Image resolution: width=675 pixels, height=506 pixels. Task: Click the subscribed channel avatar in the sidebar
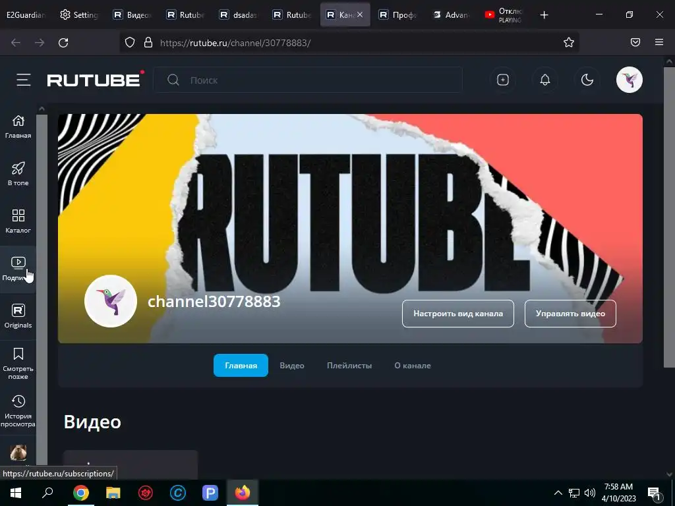[x=18, y=453]
